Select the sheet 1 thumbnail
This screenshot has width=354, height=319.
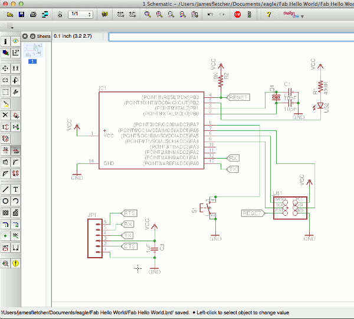[33, 51]
